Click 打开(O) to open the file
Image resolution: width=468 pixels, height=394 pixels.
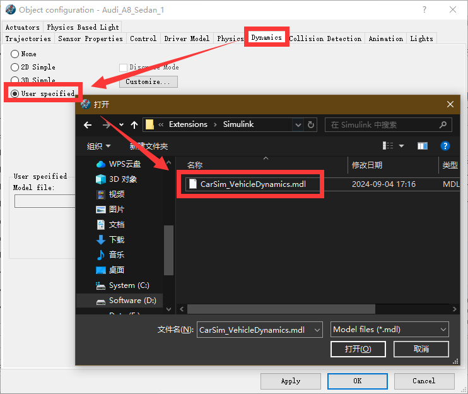pyautogui.click(x=358, y=349)
